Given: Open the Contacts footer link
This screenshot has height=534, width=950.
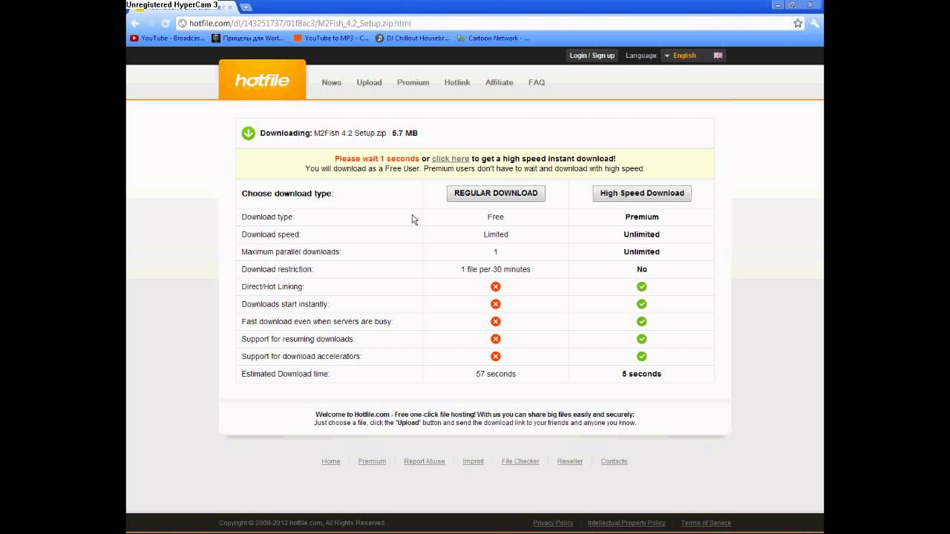Looking at the screenshot, I should pyautogui.click(x=614, y=461).
